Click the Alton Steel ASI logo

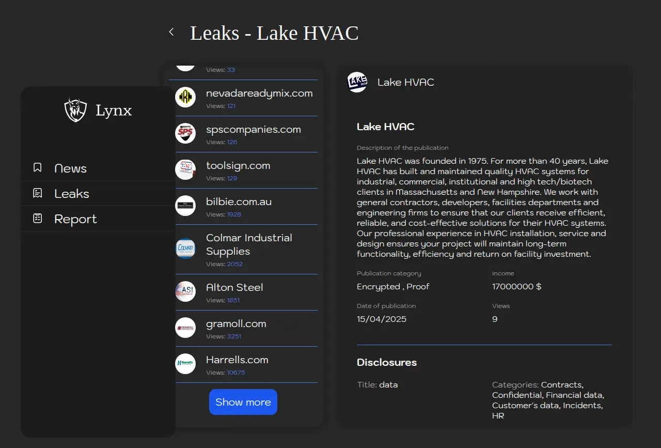pos(185,291)
